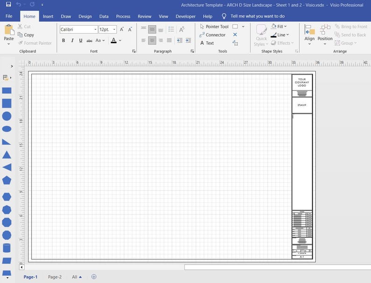
Task: Select the Text Block tool icon
Action: click(x=235, y=43)
